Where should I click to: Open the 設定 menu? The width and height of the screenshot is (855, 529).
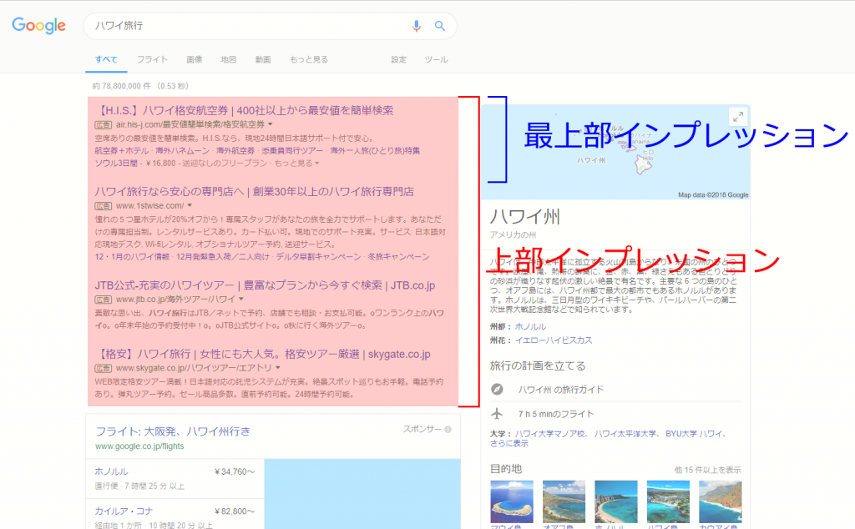pyautogui.click(x=398, y=59)
